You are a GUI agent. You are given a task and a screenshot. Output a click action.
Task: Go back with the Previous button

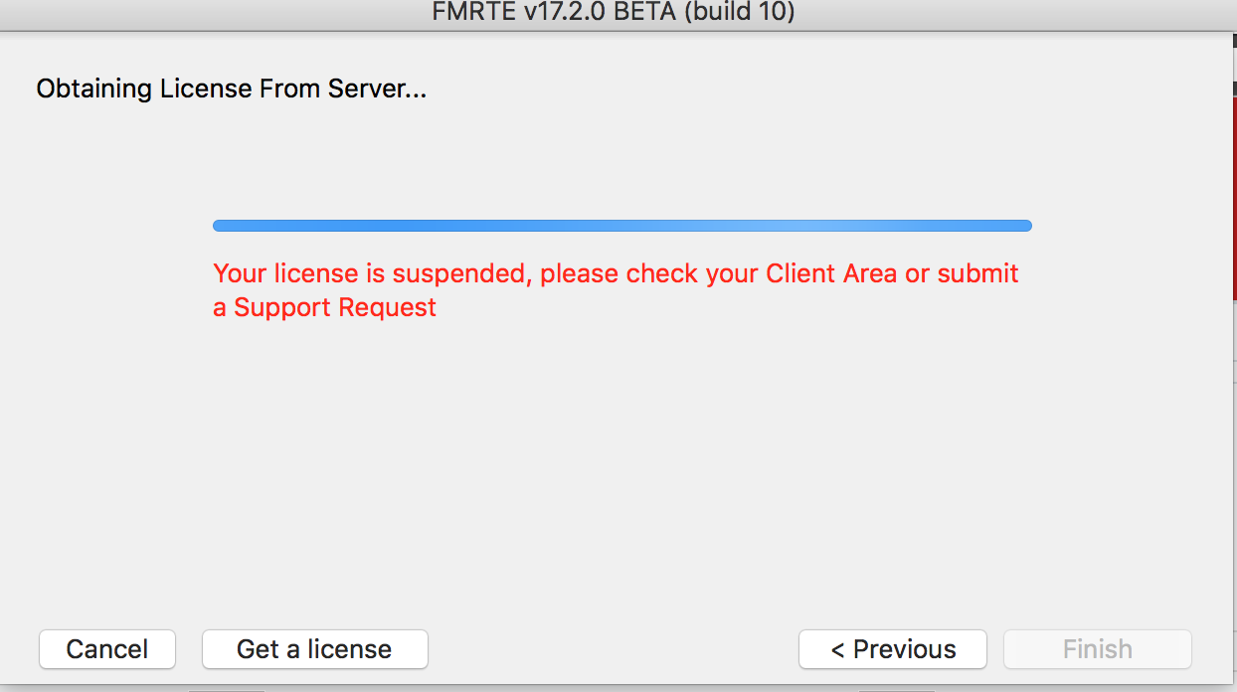893,649
